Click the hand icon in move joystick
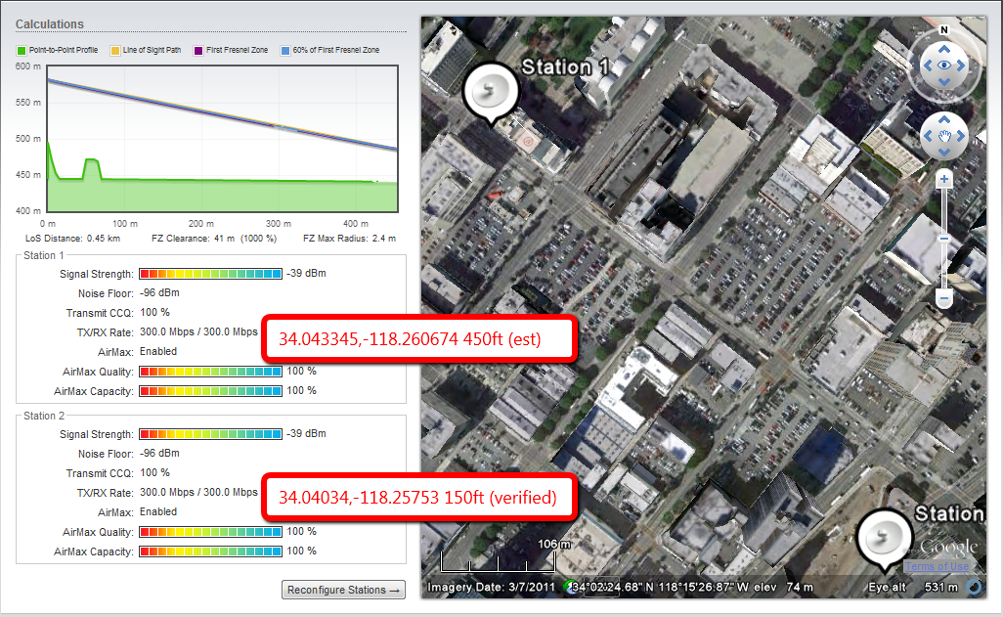This screenshot has width=1003, height=617. click(x=944, y=136)
